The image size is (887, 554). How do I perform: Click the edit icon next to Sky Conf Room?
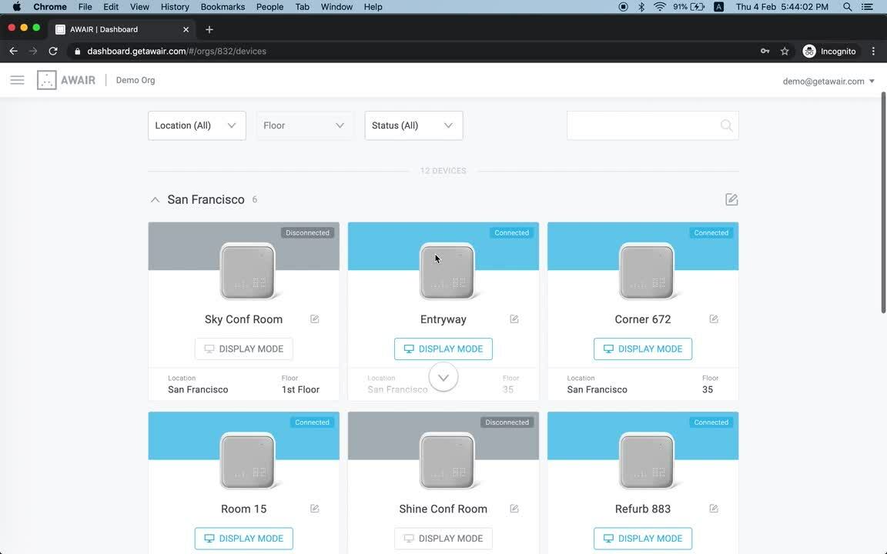pos(315,319)
